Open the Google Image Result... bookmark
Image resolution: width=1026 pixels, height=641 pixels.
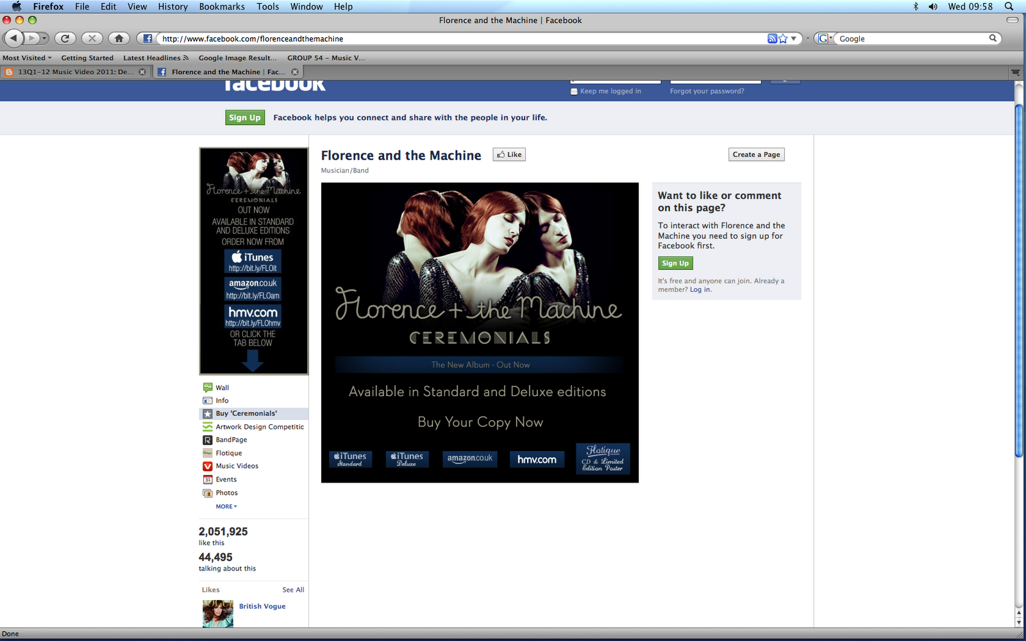point(237,58)
